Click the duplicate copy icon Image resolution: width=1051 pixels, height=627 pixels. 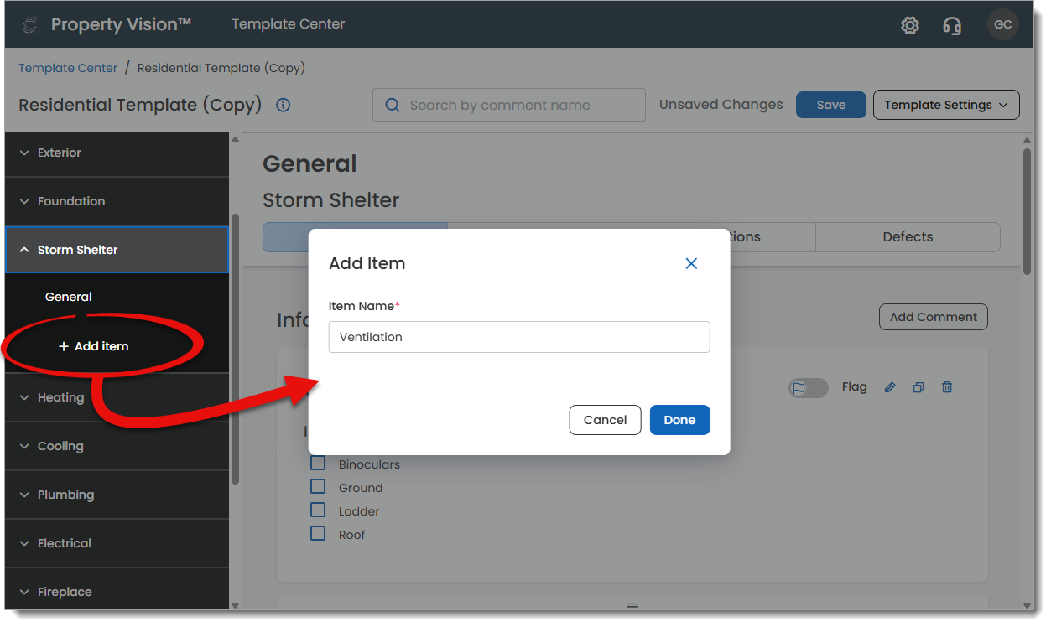tap(918, 387)
